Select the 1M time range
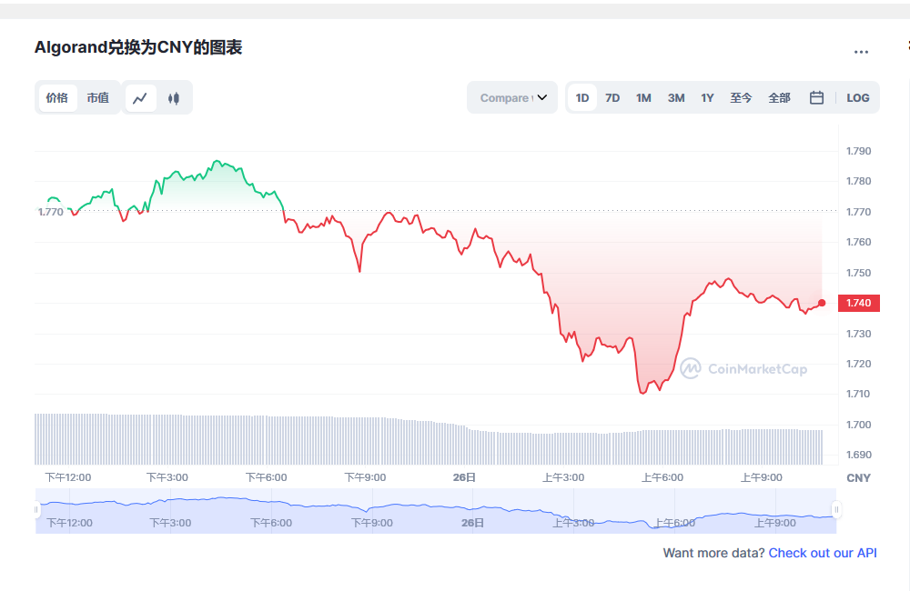Screen dimensions: 910x591 click(643, 98)
